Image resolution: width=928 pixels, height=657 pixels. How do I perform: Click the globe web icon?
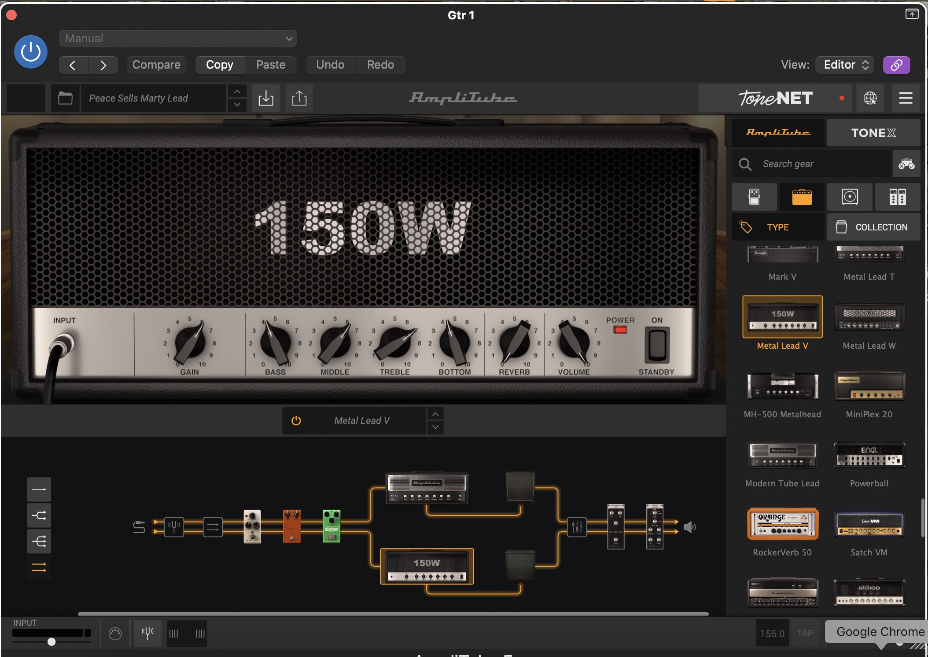870,98
